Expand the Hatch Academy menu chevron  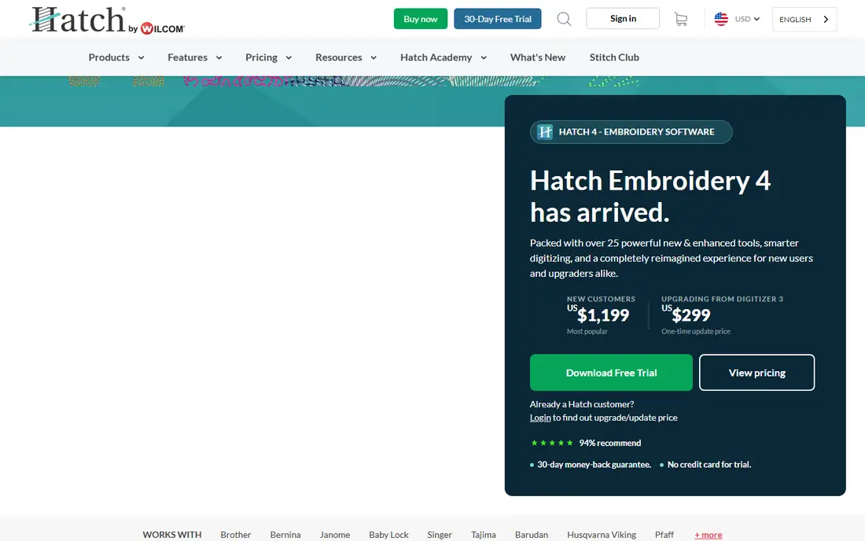pos(484,57)
